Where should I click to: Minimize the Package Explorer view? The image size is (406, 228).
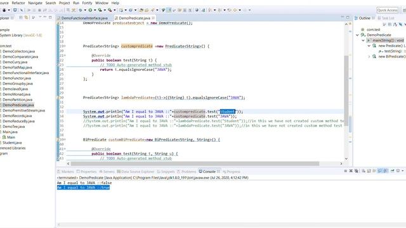(45, 17)
